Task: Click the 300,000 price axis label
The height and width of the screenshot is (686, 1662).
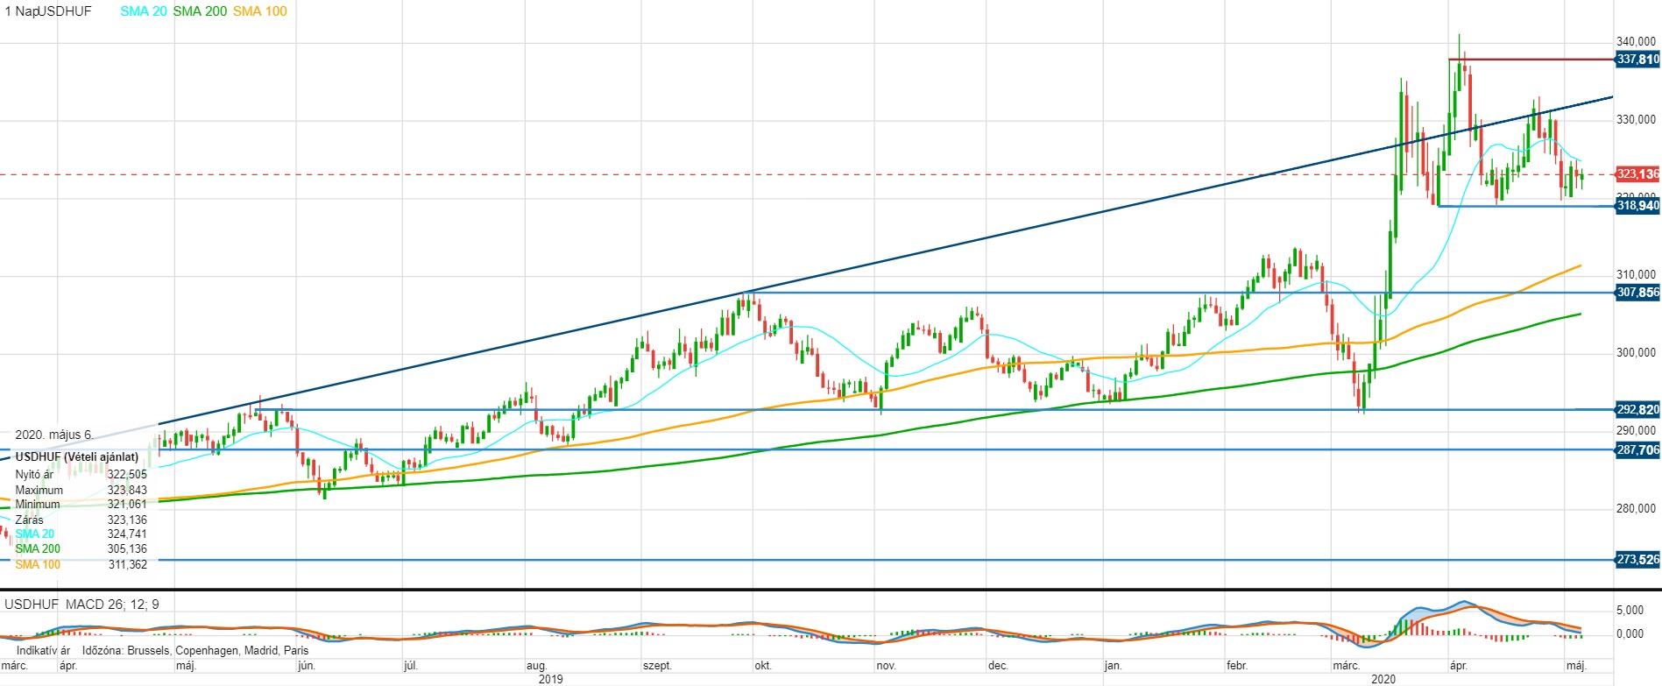Action: click(1636, 352)
